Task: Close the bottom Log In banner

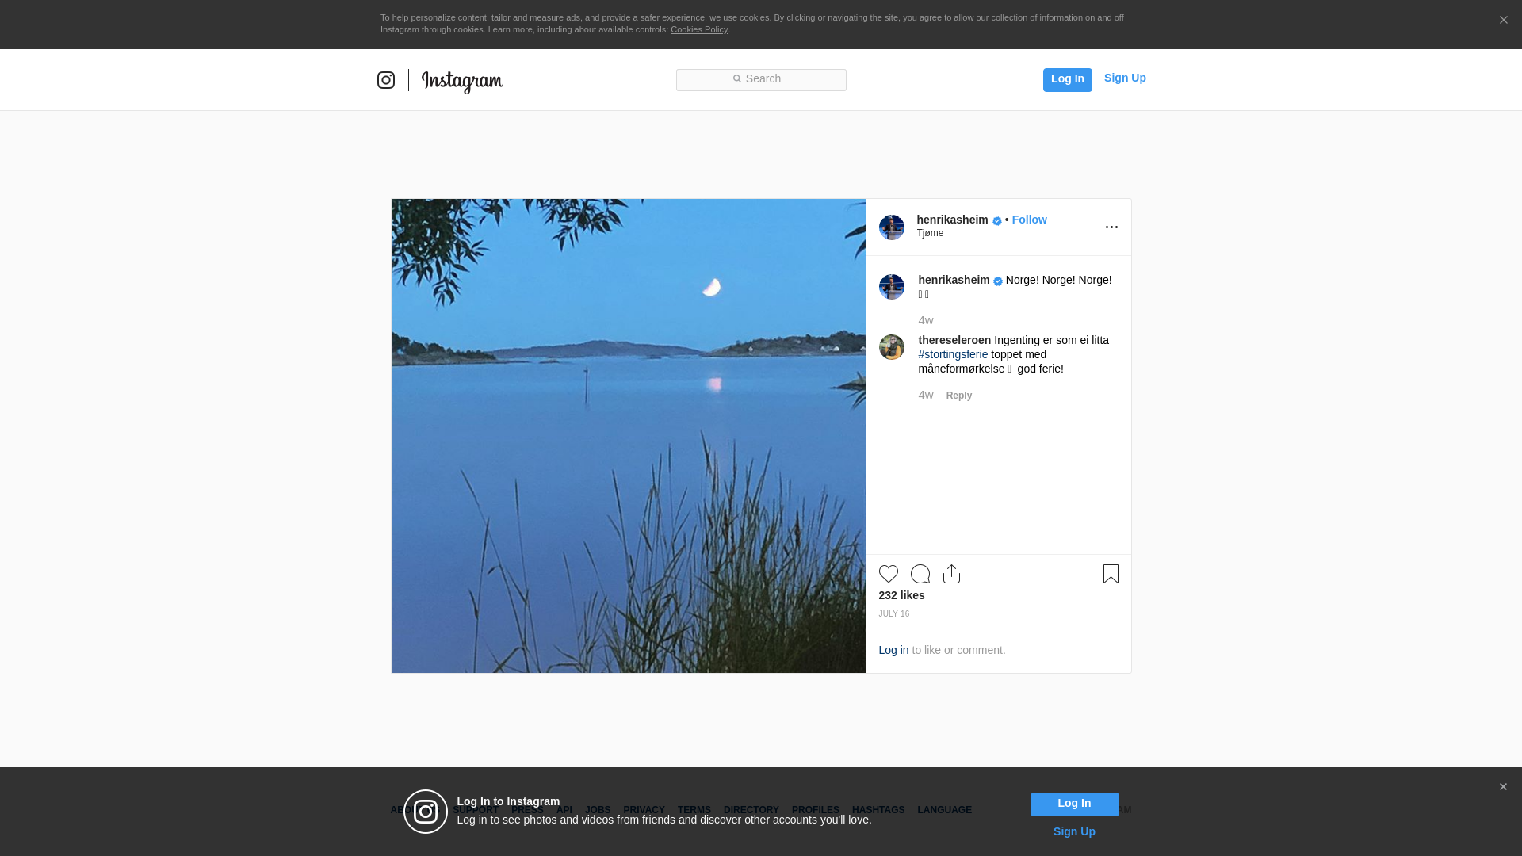Action: pyautogui.click(x=1503, y=787)
